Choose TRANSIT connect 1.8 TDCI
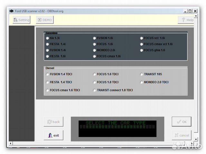This screenshot has height=154, width=206. point(94,90)
